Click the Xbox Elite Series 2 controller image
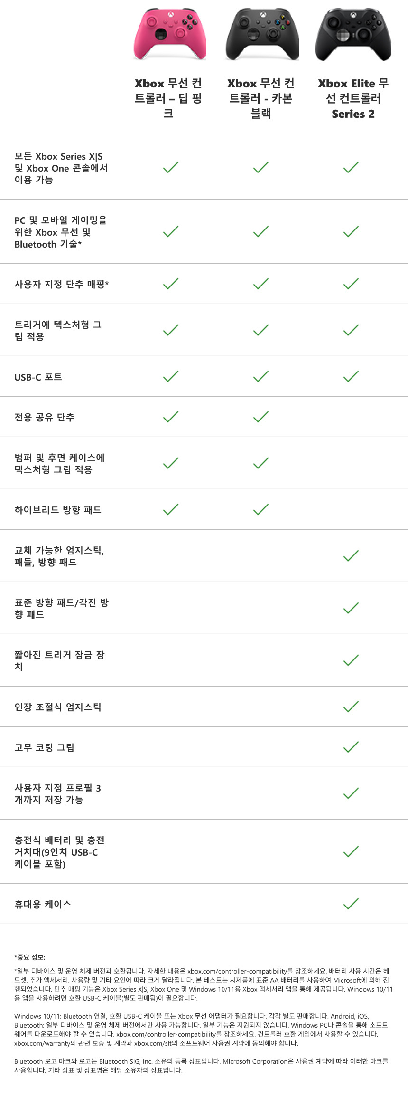408x1098 pixels. click(x=353, y=34)
